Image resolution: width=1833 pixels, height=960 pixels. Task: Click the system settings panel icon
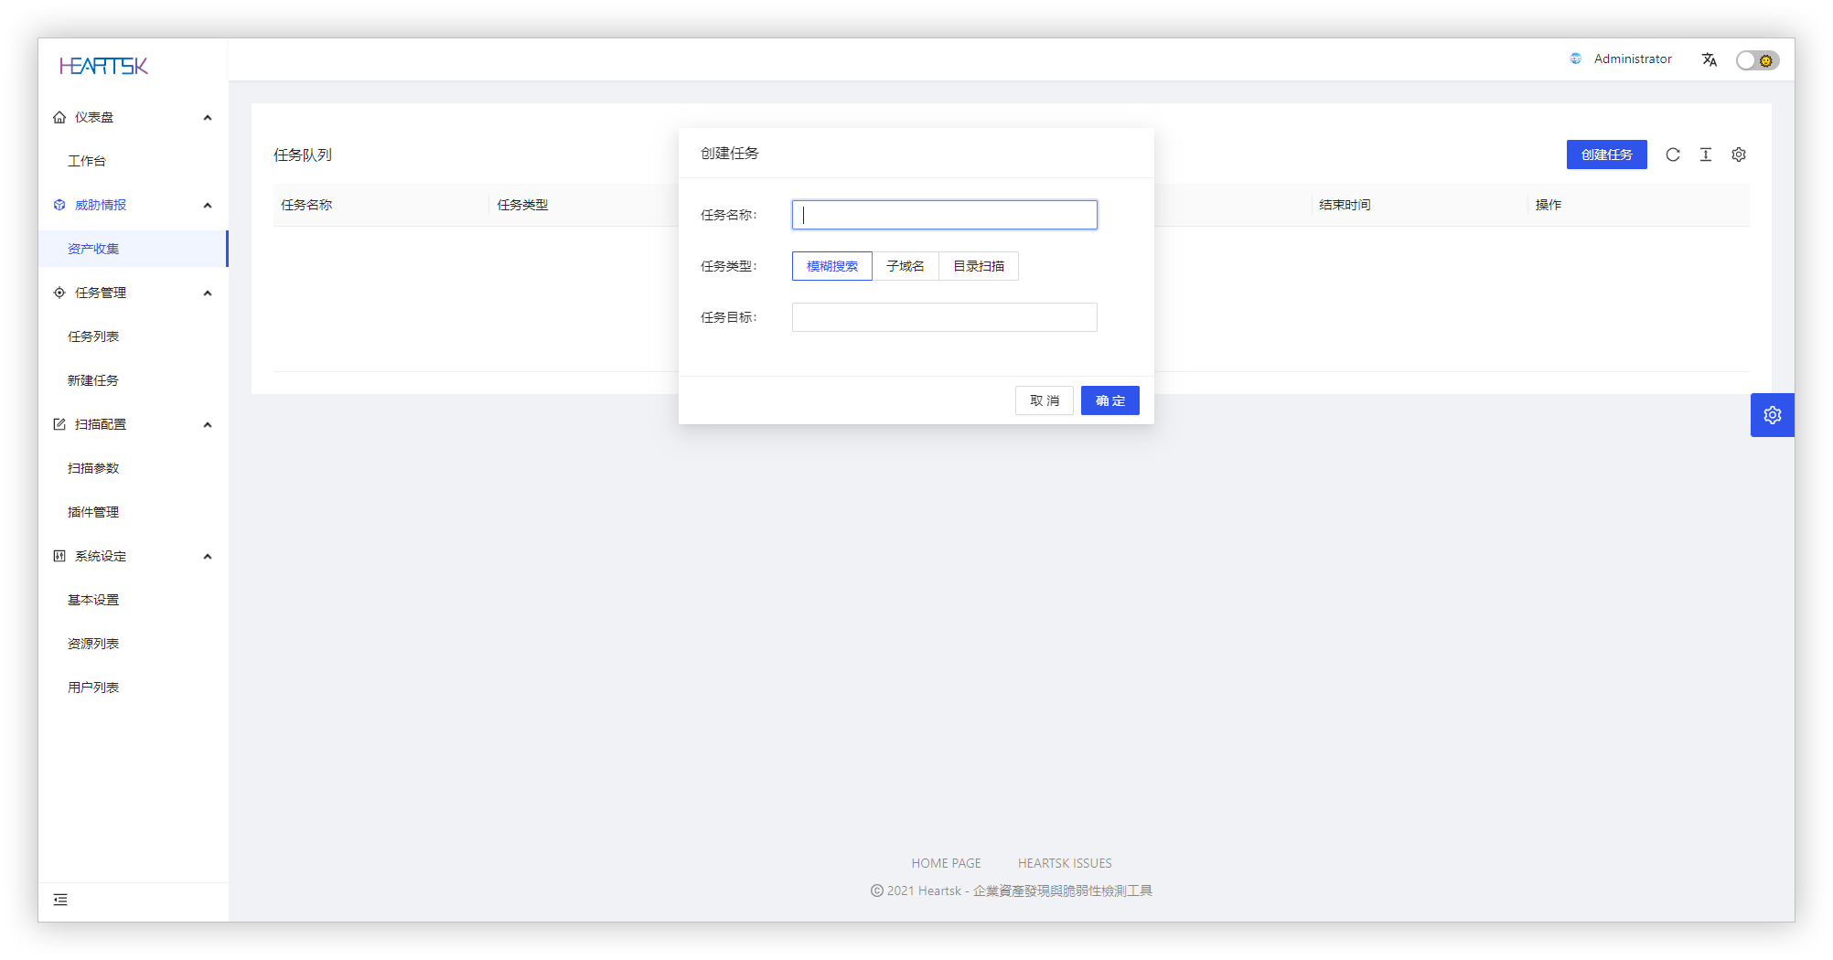[59, 556]
